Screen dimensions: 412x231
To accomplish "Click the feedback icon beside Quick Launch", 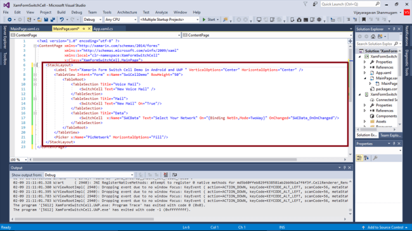I will (x=315, y=4).
